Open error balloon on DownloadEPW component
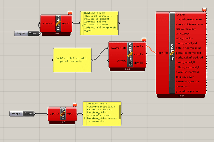The height and width of the screenshot is (142, 214). coord(144,40)
